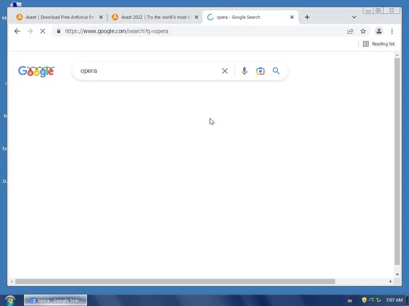Bookmark this page with the star icon

(x=363, y=31)
